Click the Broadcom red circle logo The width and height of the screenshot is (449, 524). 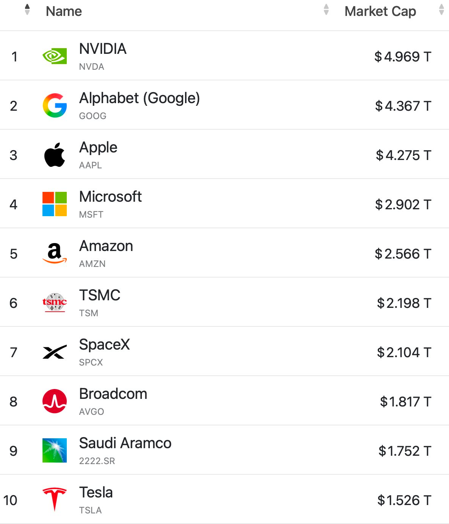55,401
